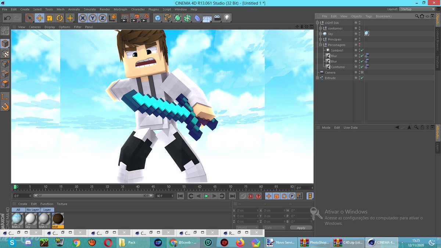Open the Scale dropdown in coordinates panel
Viewport: 441px width, 248px height.
coord(274,228)
